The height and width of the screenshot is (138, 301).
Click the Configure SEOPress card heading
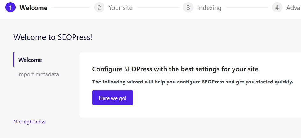click(175, 69)
